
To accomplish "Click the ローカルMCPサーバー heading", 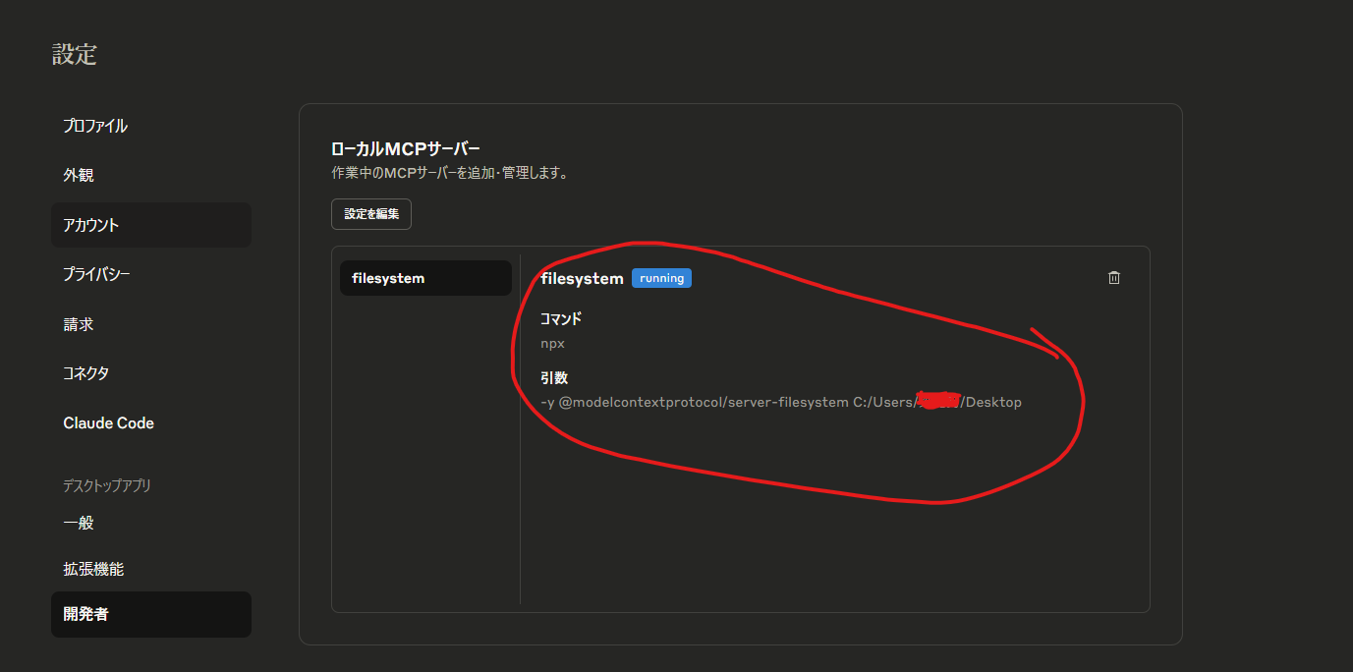I will pos(406,149).
